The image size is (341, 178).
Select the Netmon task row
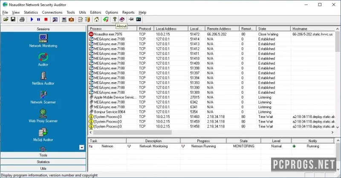[x=212, y=146]
